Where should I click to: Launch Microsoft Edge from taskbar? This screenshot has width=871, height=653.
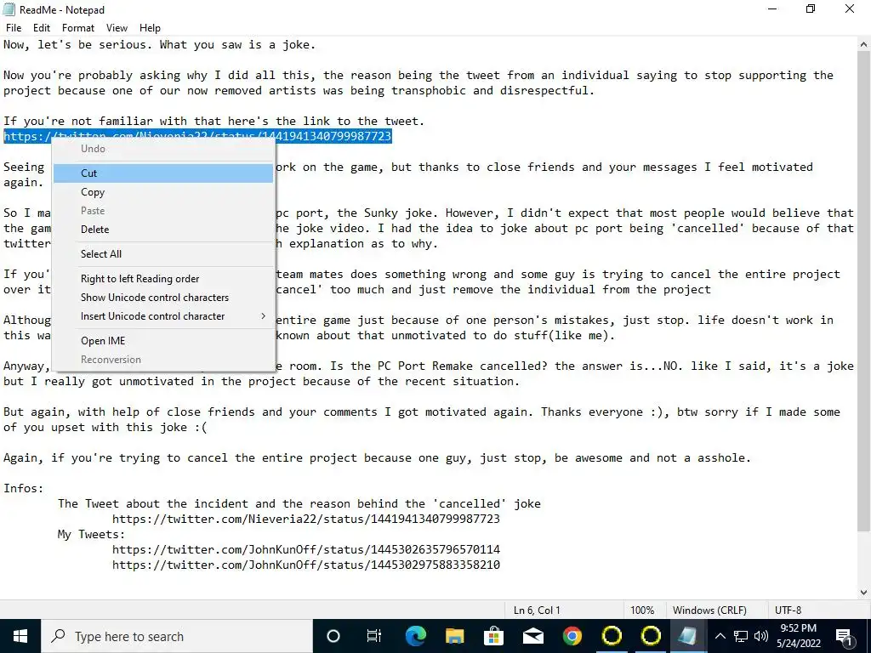click(415, 636)
